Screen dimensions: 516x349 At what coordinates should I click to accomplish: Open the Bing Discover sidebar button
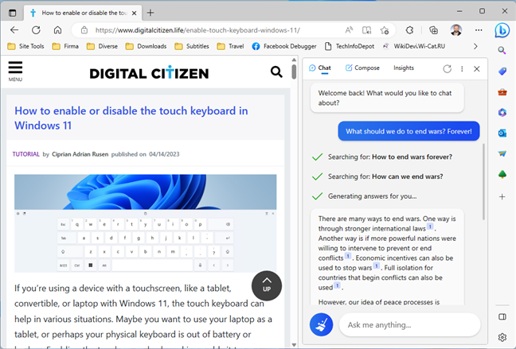tap(502, 30)
